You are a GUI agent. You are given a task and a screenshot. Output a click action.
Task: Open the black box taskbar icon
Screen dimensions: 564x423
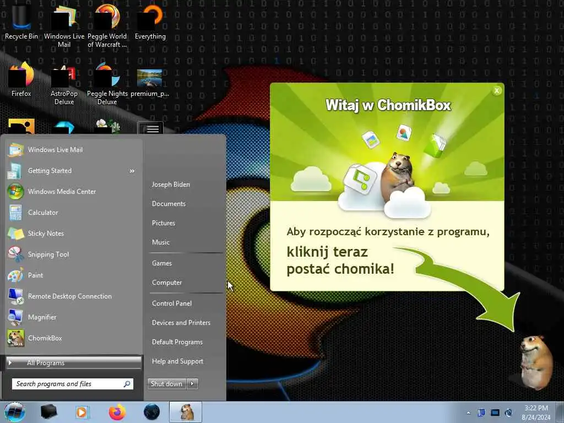point(49,412)
